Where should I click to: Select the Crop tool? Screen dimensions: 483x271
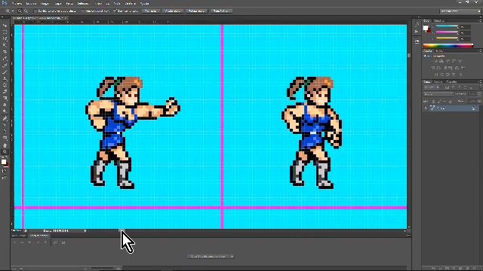click(5, 52)
